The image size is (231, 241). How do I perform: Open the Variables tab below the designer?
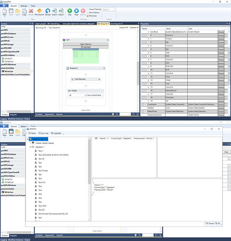click(39, 114)
